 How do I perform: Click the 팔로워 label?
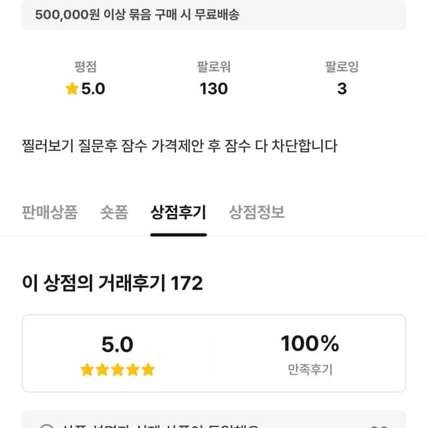213,67
